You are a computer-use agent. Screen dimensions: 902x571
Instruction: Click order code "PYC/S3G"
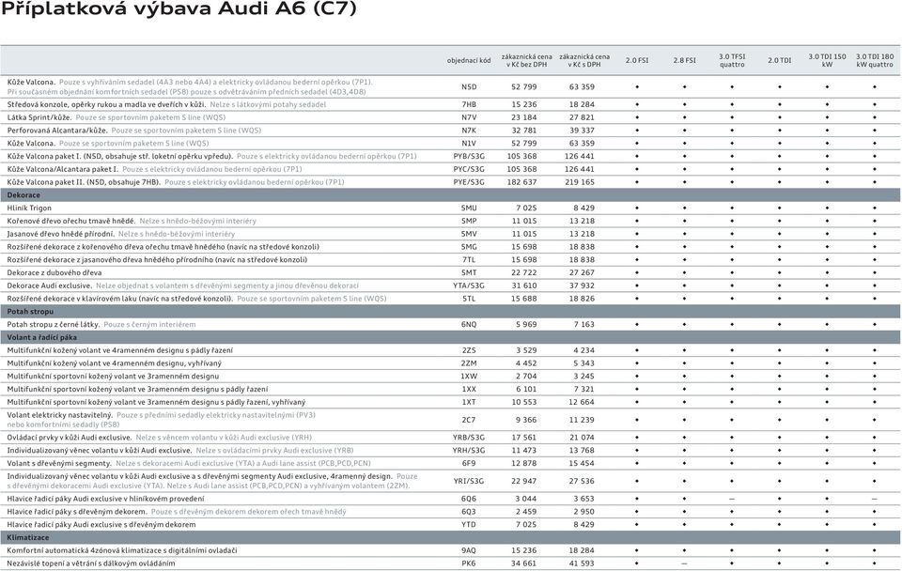pos(469,169)
